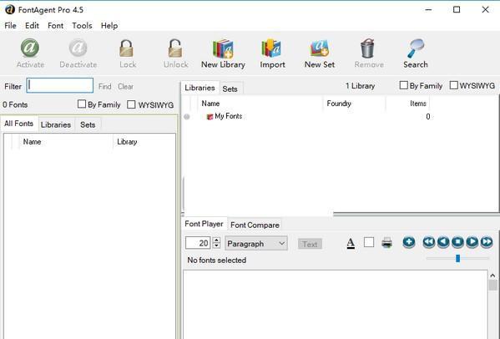The image size is (500, 339).
Task: Click the text color underlined A icon
Action: point(351,243)
